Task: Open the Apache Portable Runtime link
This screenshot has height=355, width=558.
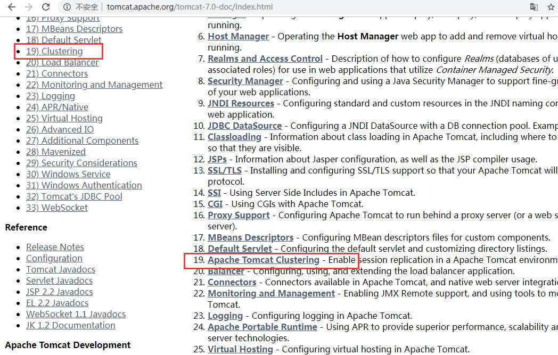Action: (x=262, y=327)
